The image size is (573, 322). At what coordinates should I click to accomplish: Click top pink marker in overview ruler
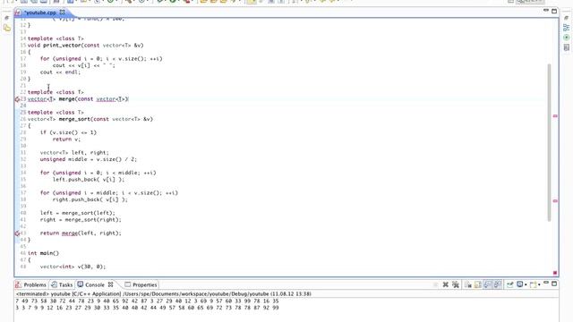[555, 116]
